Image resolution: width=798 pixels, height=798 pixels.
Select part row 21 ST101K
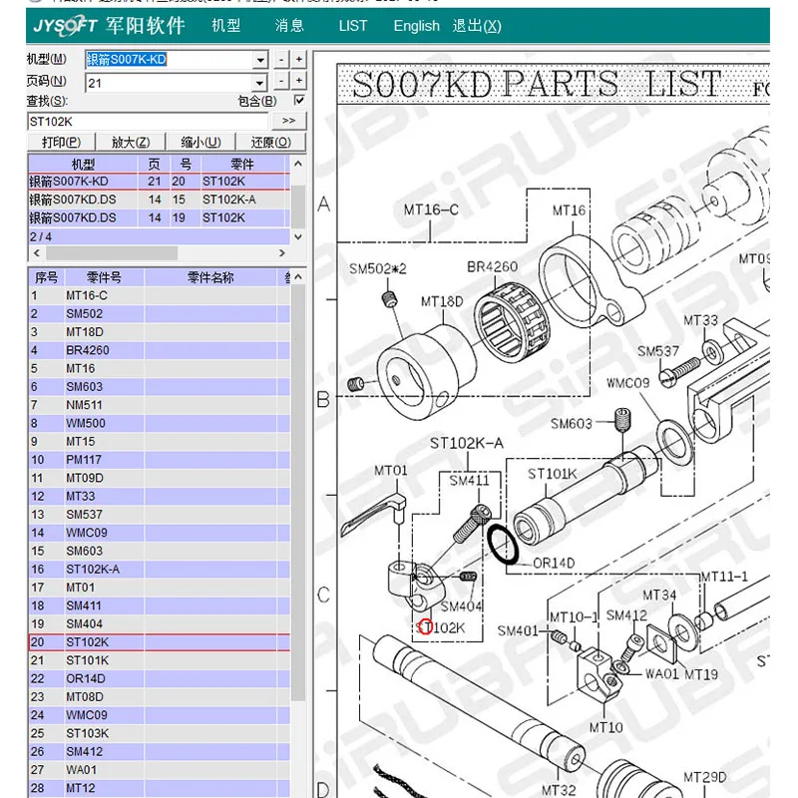pos(159,660)
